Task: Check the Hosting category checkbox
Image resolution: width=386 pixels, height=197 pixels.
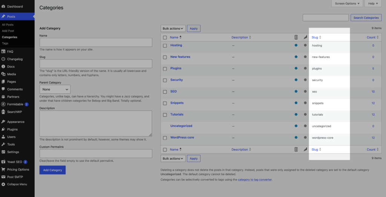Action: pyautogui.click(x=165, y=46)
